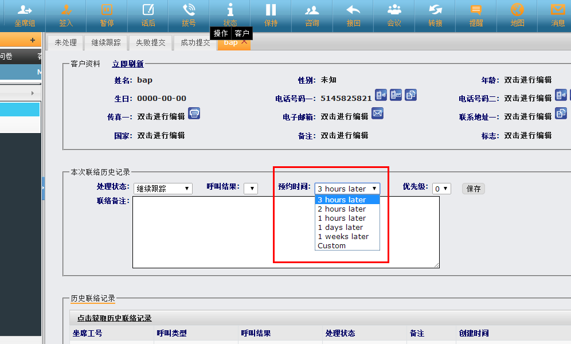Click the 保存 save button
Image resolution: width=571 pixels, height=344 pixels.
click(x=474, y=189)
